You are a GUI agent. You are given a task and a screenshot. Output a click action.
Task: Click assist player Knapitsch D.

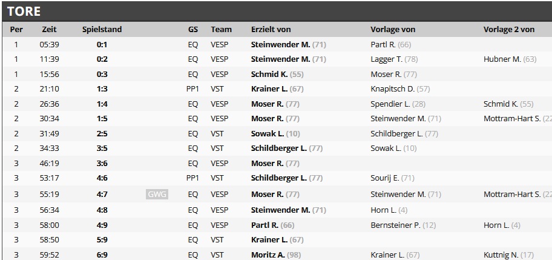point(392,89)
